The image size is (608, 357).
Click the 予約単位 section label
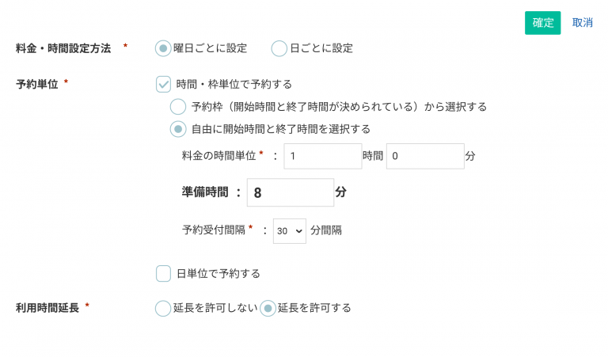[37, 84]
